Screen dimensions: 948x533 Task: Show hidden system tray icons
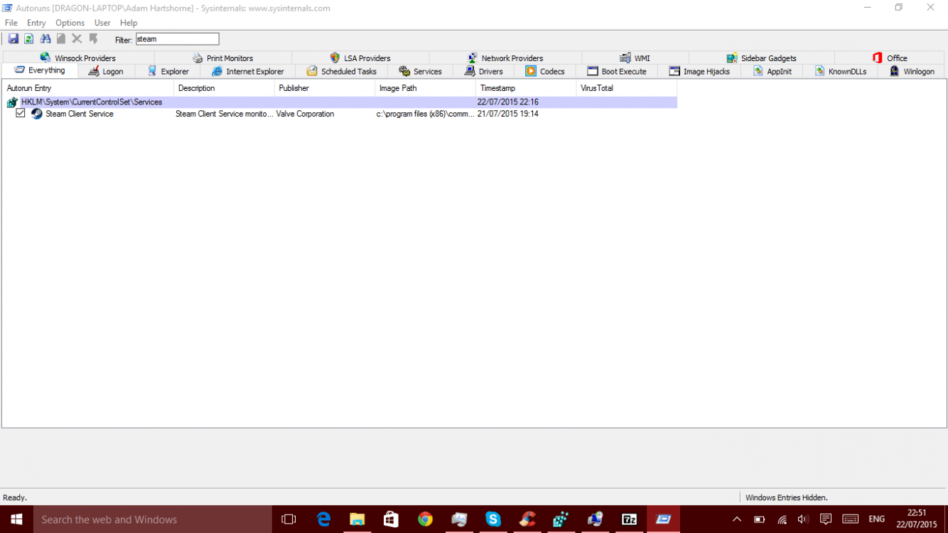737,519
